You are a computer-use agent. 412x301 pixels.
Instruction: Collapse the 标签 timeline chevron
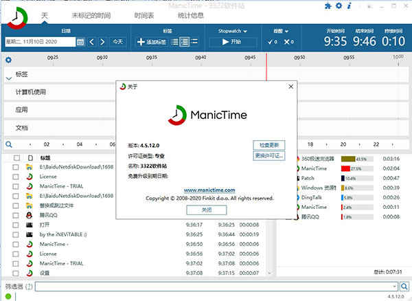coord(9,78)
